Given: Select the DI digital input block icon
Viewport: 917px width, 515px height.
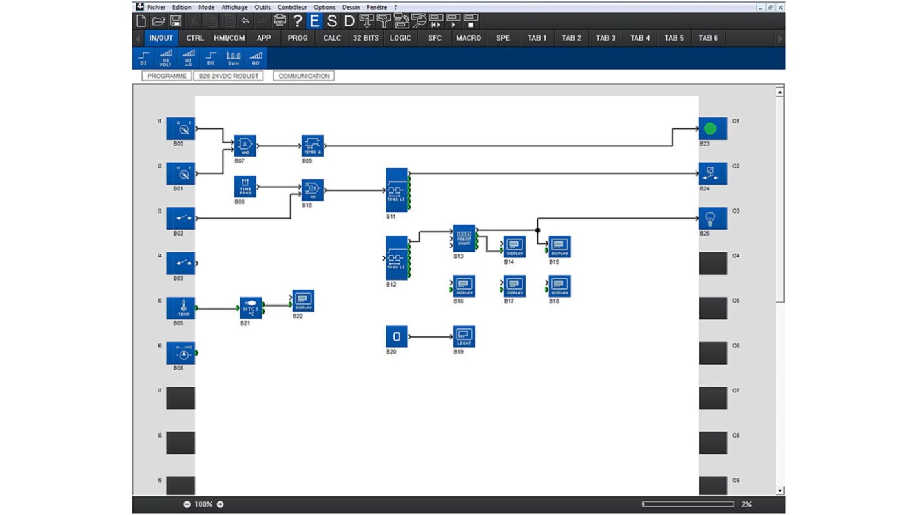Looking at the screenshot, I should [143, 58].
